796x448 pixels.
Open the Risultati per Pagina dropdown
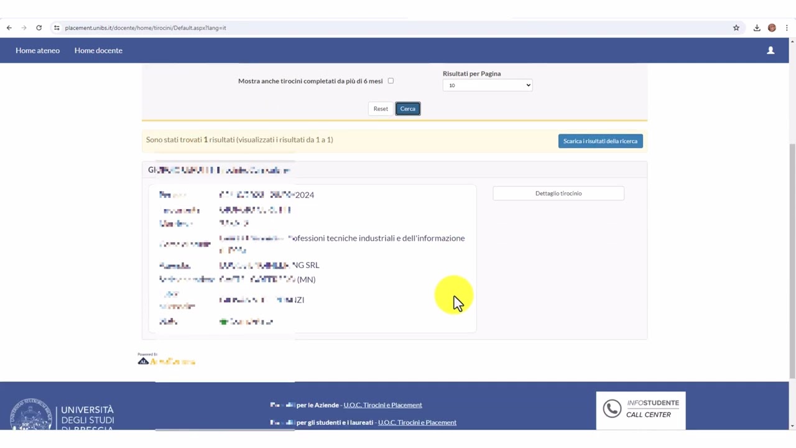click(488, 85)
